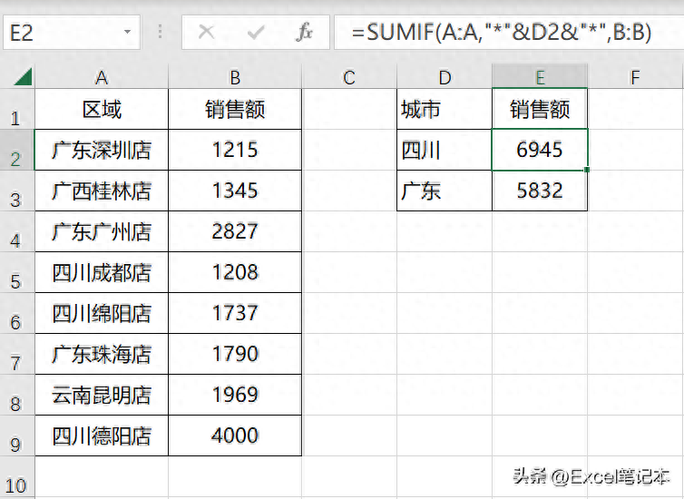Click the value 1215

click(x=235, y=150)
